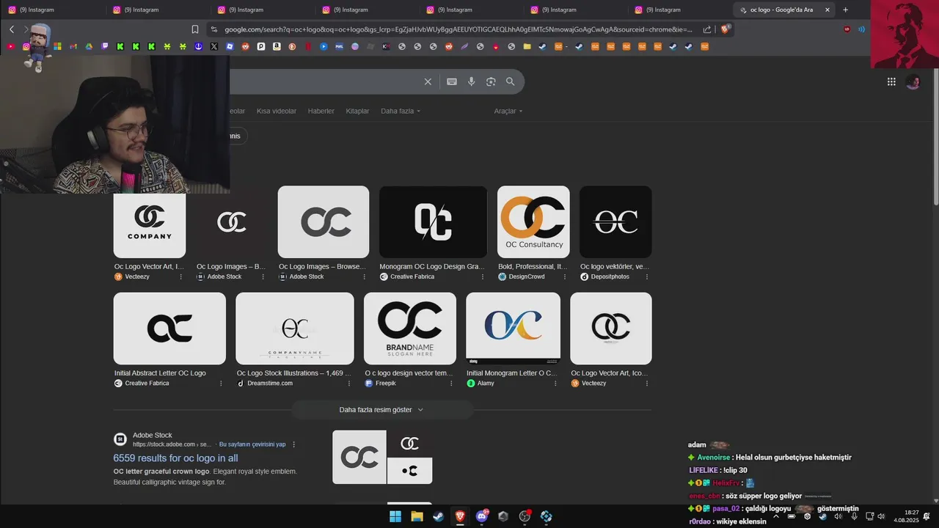This screenshot has width=939, height=528.
Task: Open the 'Monogram OC Logo Design Gra...' image
Action: coord(433,221)
